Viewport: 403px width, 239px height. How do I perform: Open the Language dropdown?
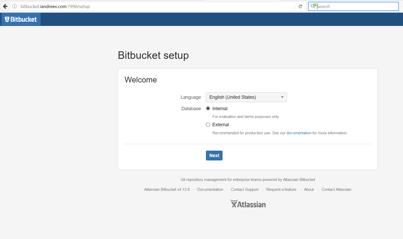click(246, 97)
